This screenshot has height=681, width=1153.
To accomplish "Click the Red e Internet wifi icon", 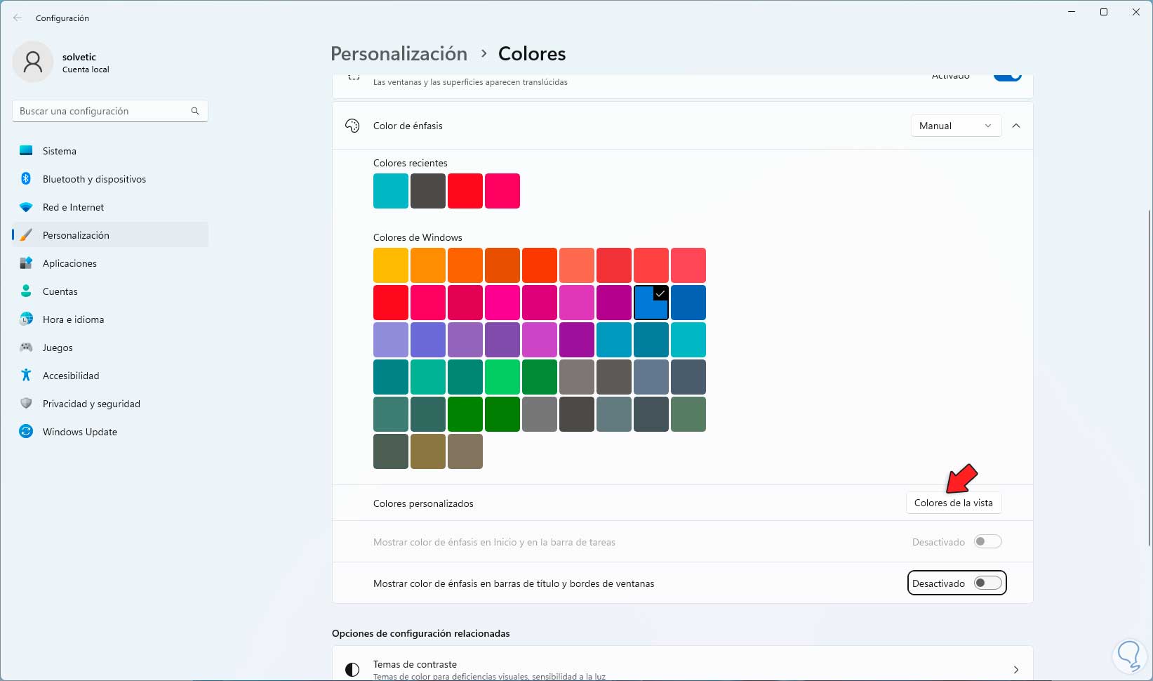I will tap(26, 207).
